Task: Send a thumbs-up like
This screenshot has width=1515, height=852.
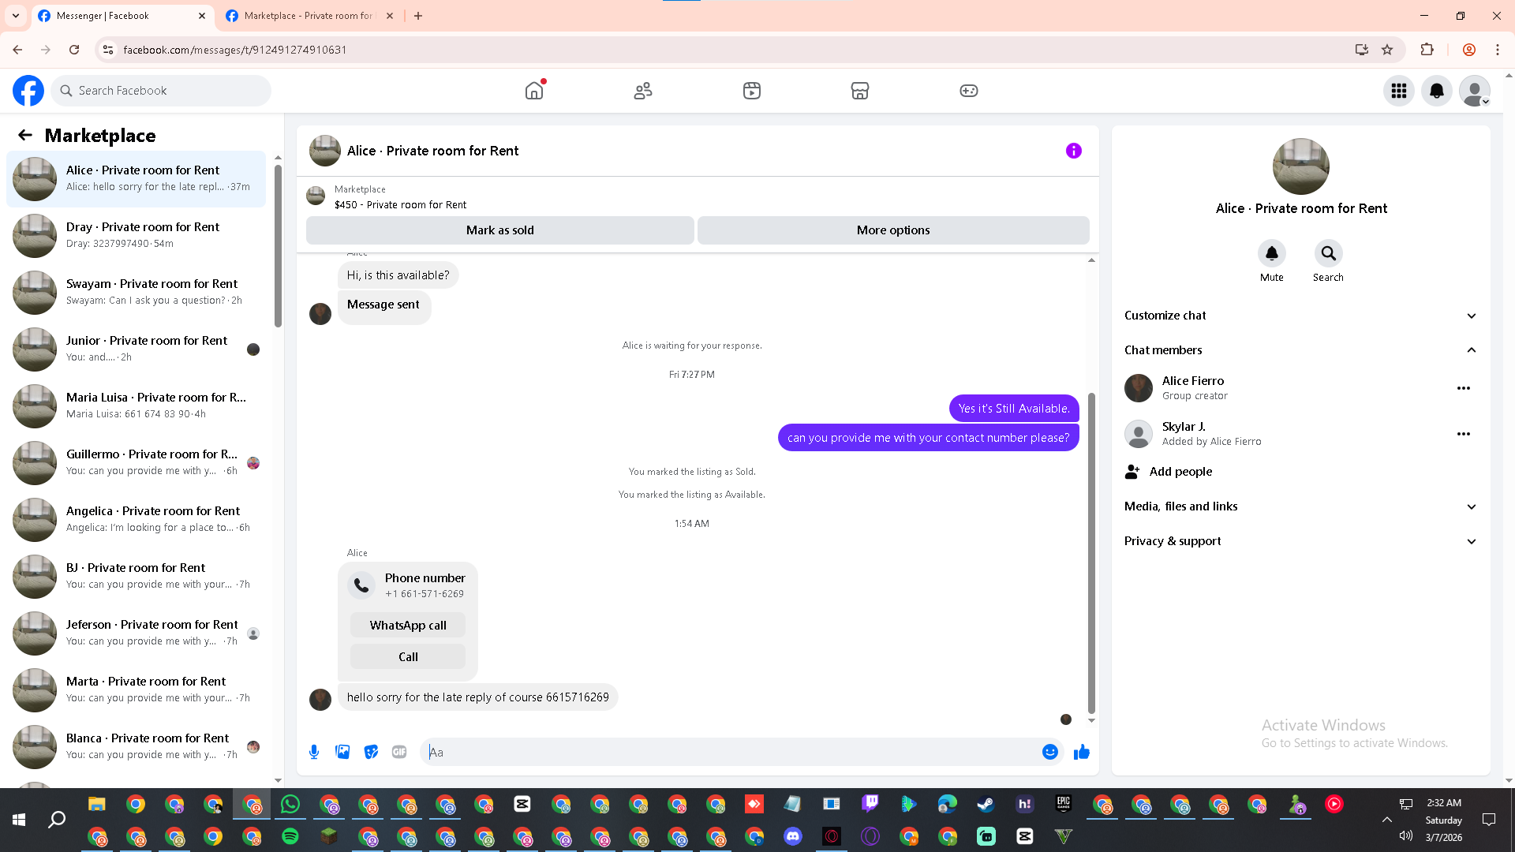Action: point(1081,752)
